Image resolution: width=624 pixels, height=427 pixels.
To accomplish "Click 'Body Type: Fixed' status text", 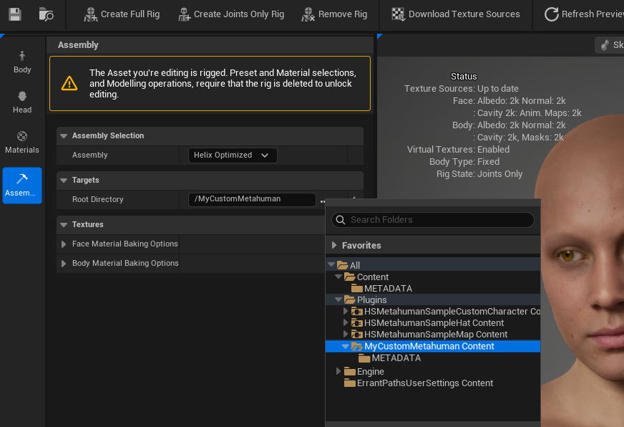I will (464, 162).
